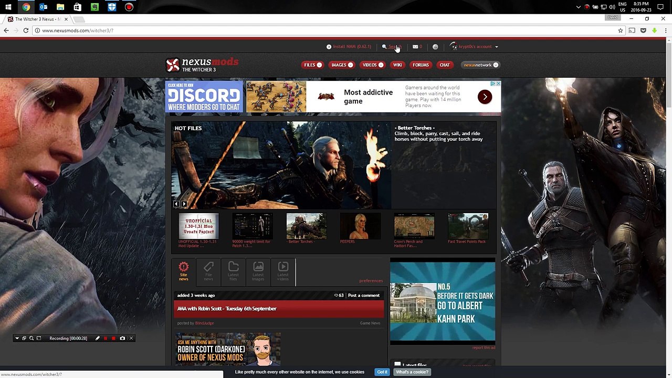
Task: Click the volume icon in system tray
Action: click(x=612, y=7)
